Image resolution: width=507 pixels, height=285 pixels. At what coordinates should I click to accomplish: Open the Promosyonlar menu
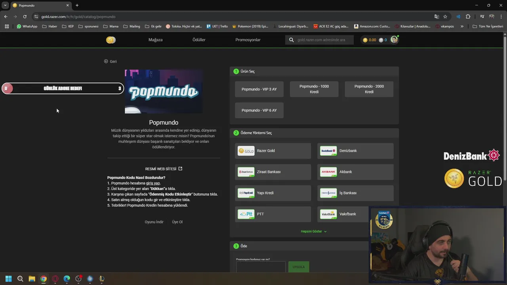[x=248, y=40]
